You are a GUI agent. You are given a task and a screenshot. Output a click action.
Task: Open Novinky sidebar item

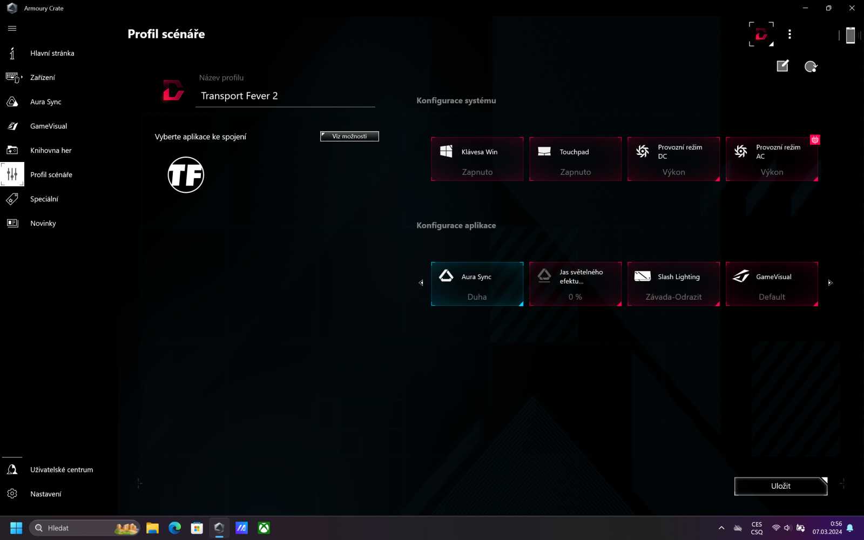(43, 223)
